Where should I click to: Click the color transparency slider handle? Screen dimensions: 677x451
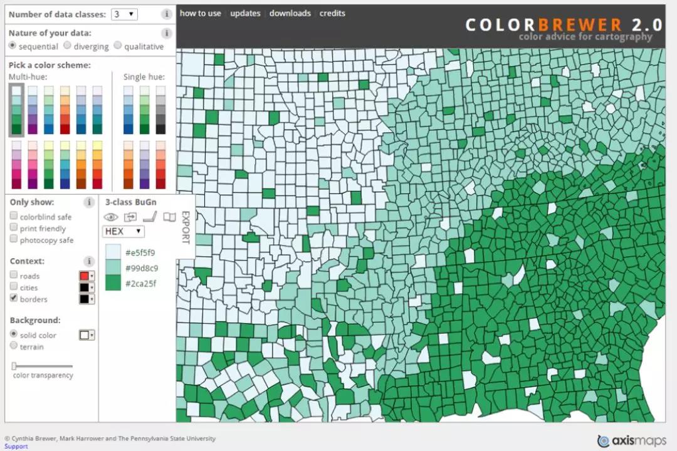[14, 366]
